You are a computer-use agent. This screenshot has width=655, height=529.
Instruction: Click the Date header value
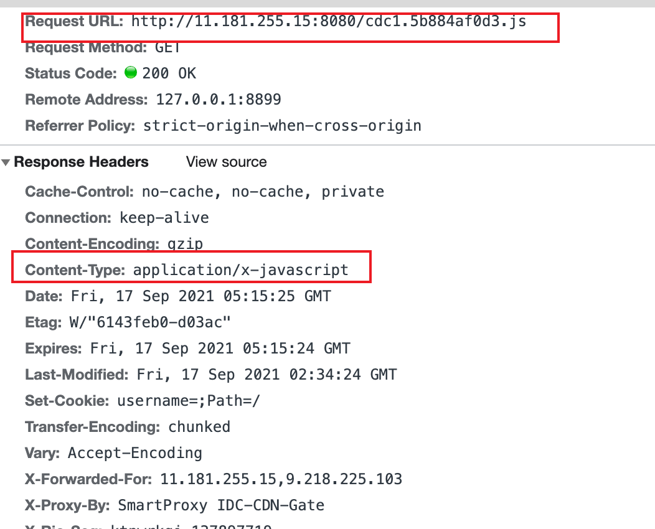pyautogui.click(x=201, y=296)
